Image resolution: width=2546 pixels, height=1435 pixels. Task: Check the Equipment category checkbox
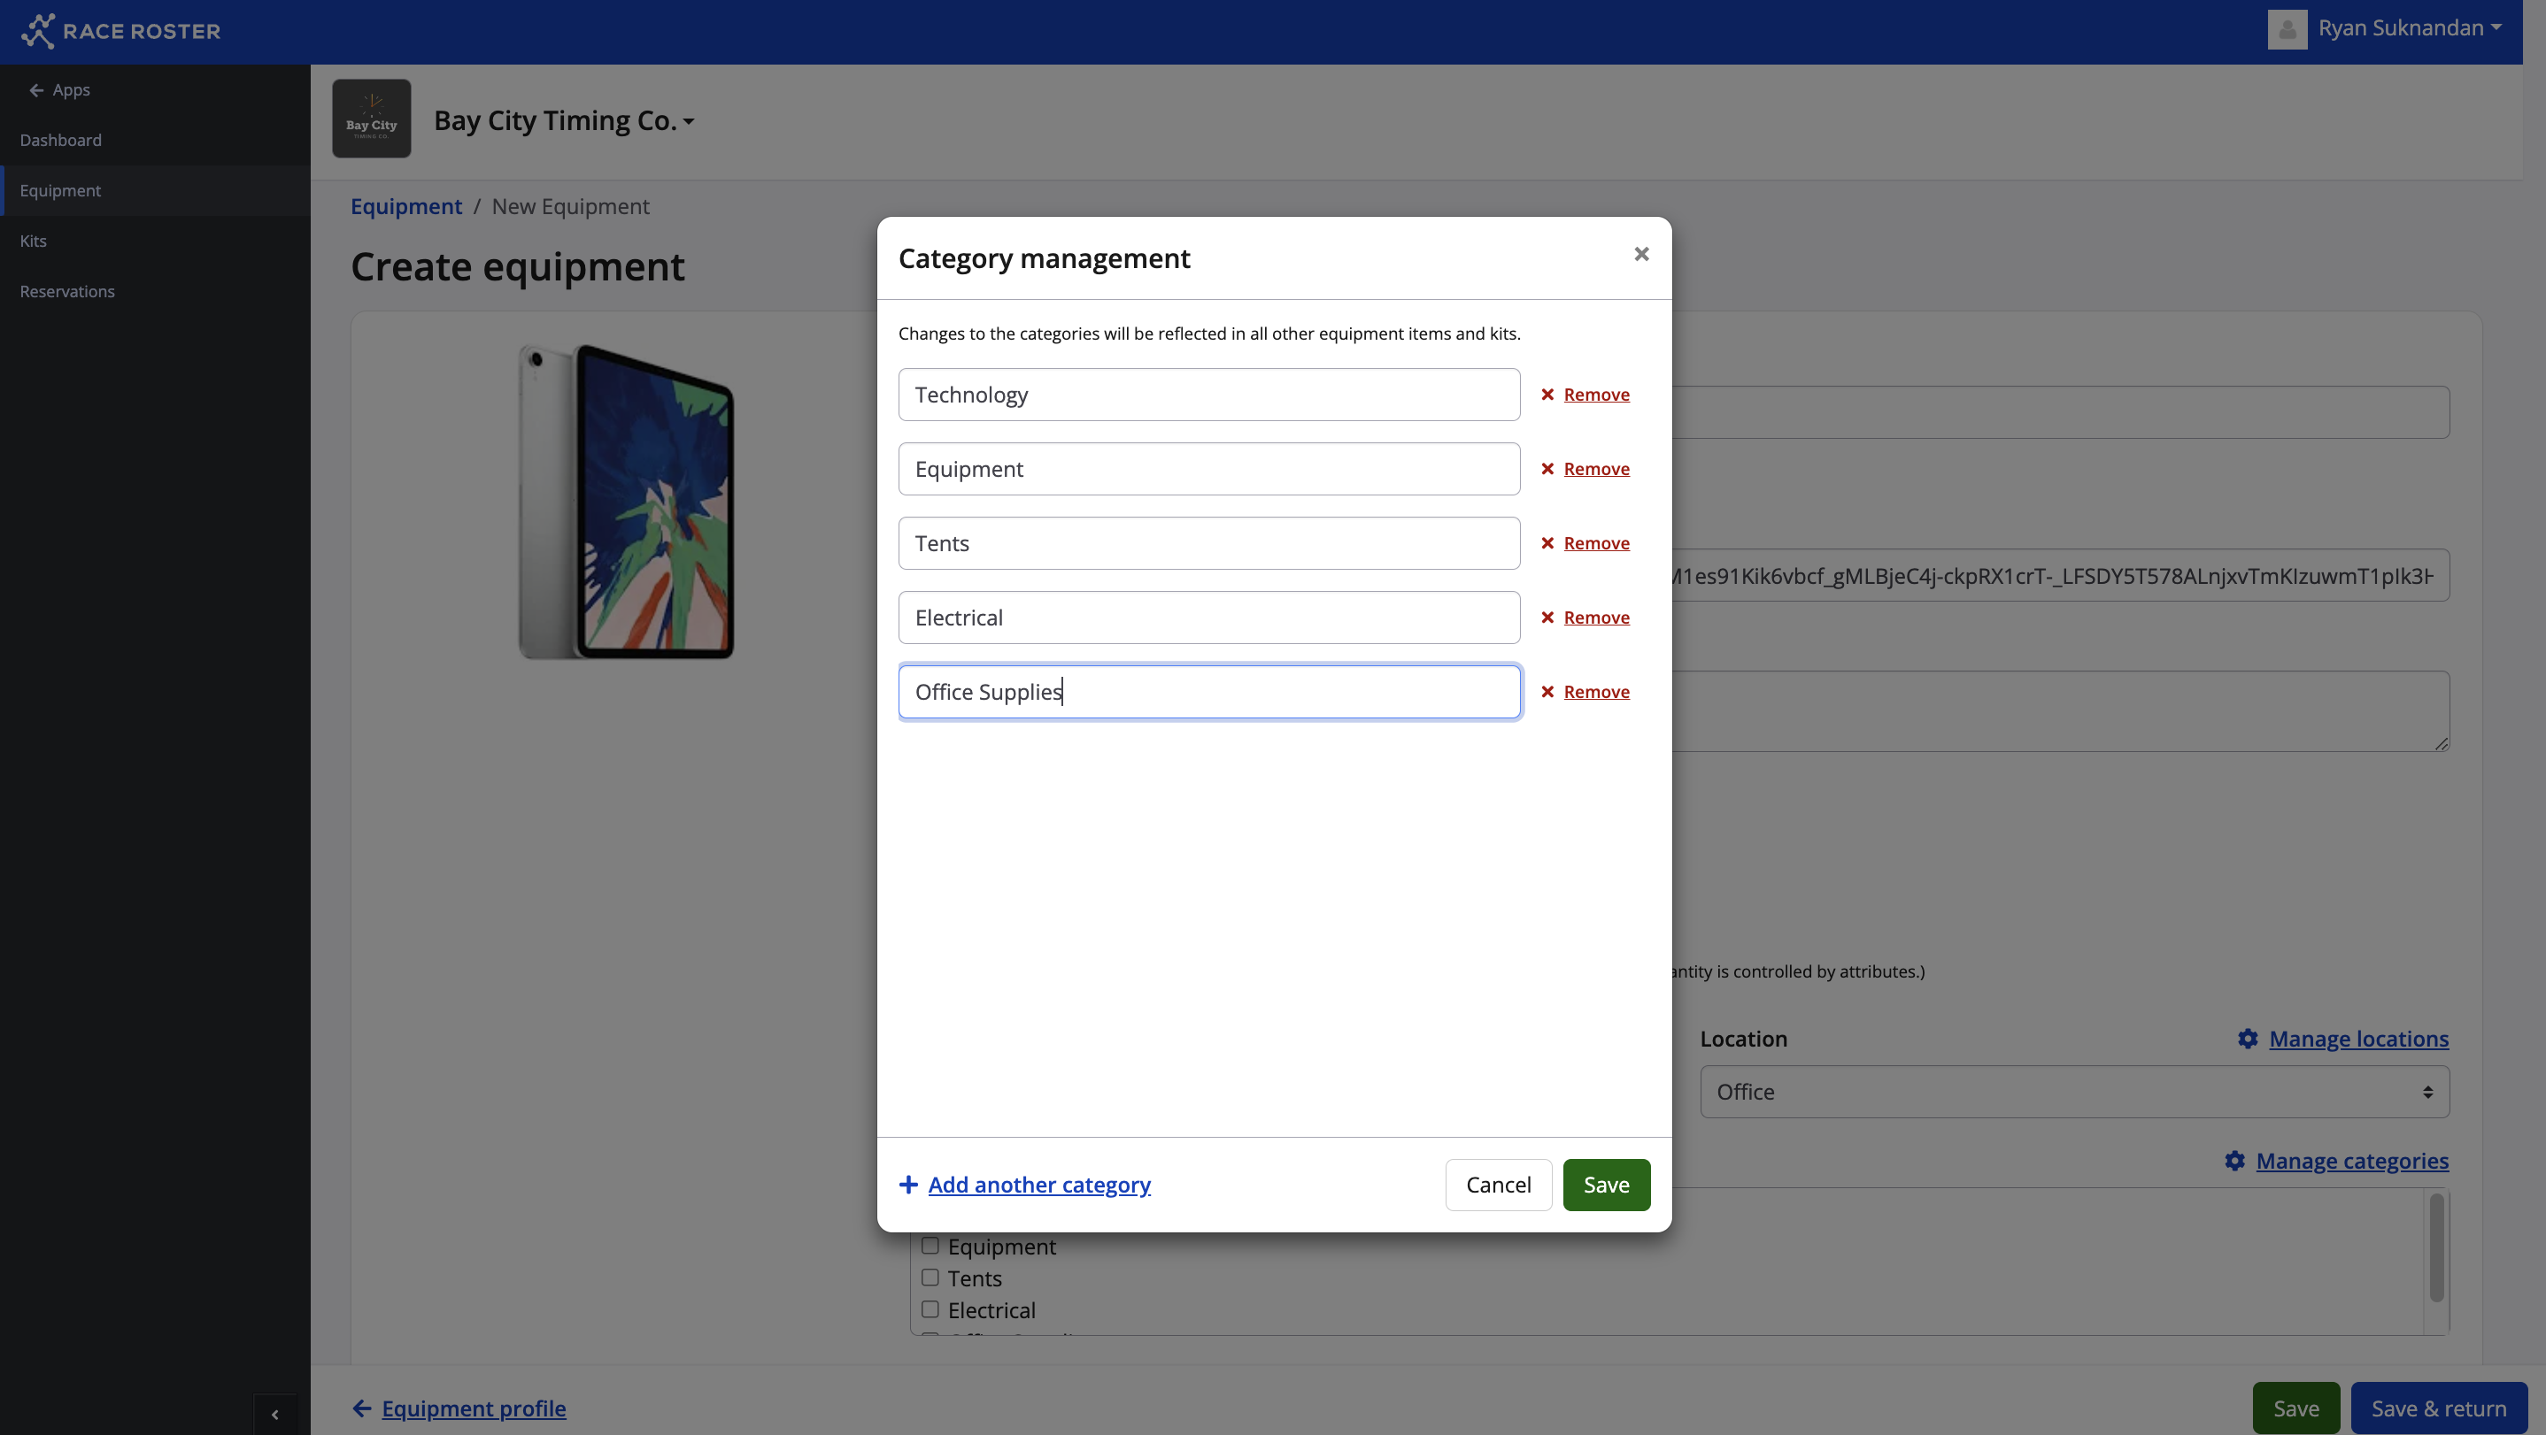point(930,1246)
